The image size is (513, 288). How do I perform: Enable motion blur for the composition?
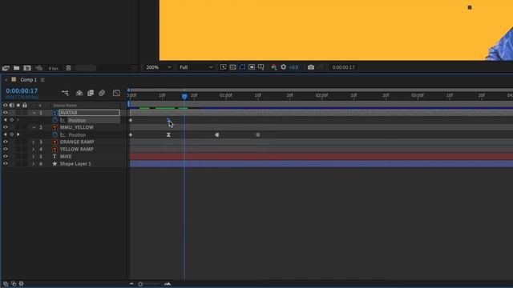102,93
